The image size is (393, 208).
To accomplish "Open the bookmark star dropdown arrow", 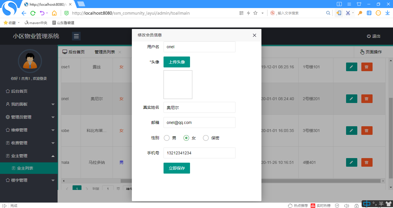I will (262, 13).
